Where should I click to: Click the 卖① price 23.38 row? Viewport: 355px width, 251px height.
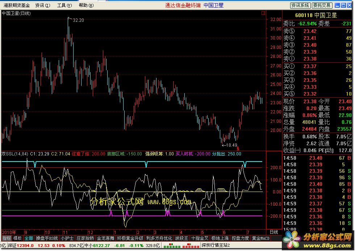[317, 59]
